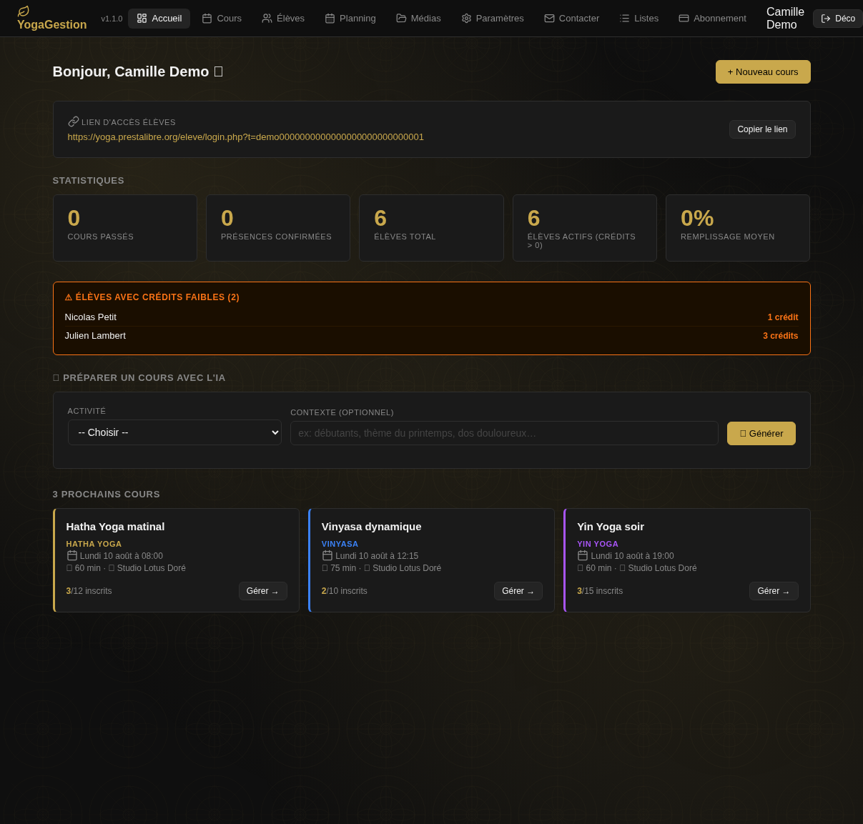Log out with the Déco button

click(x=838, y=19)
